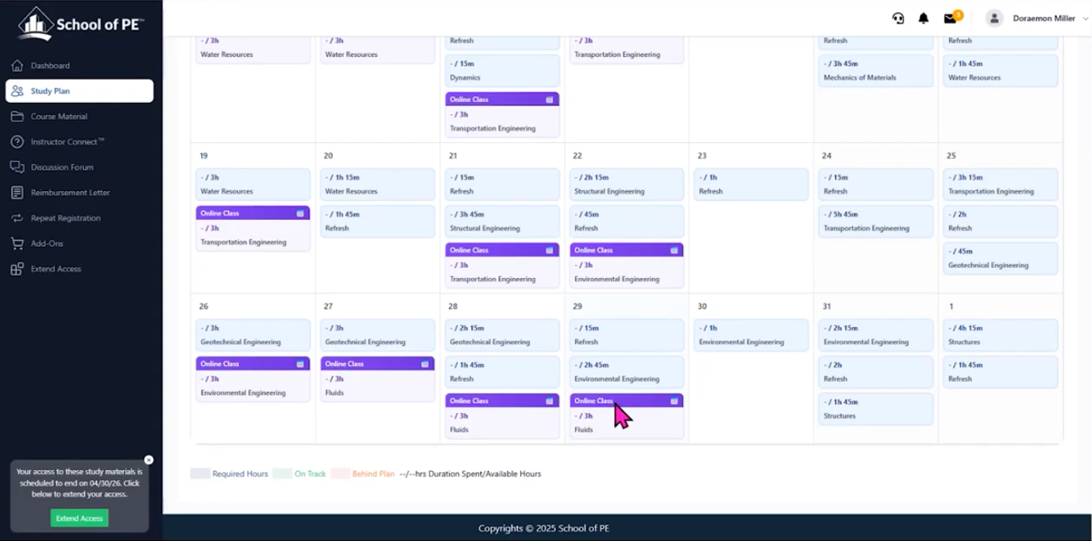
Task: Open day 1 Structures 4h 15m card
Action: [x=1000, y=335]
